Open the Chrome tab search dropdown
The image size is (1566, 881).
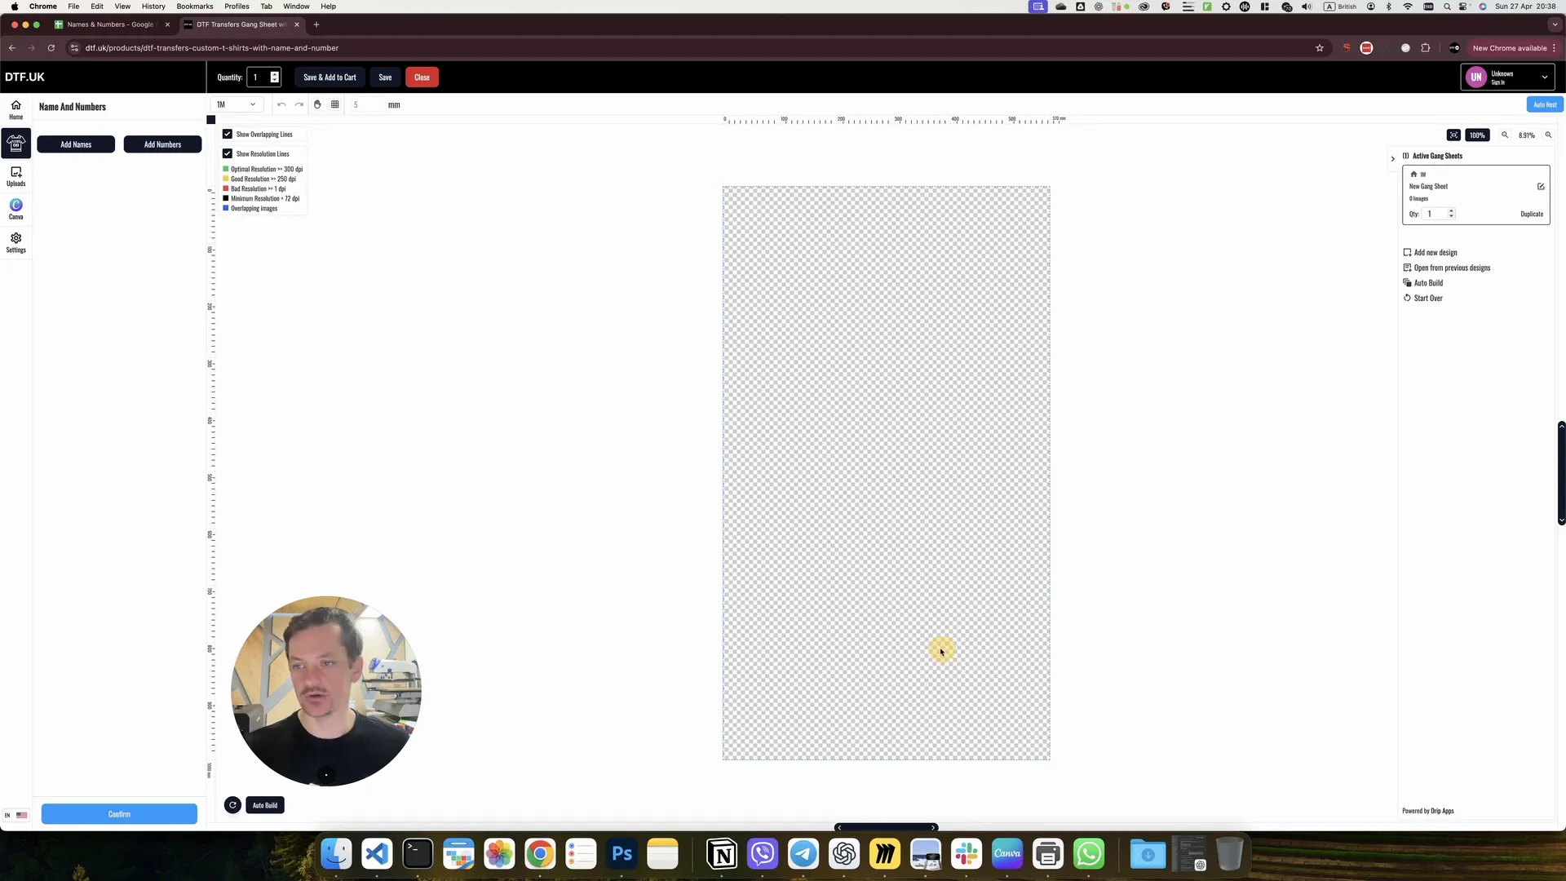[x=1555, y=24]
